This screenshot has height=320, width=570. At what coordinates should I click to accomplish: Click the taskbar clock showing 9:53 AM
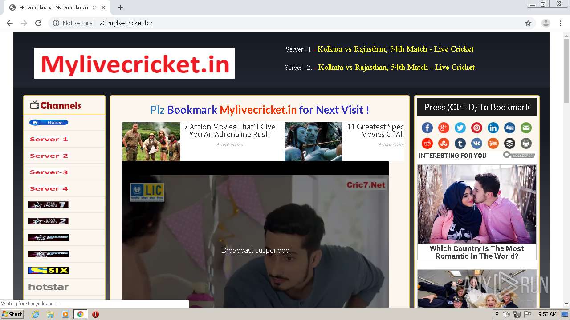547,314
